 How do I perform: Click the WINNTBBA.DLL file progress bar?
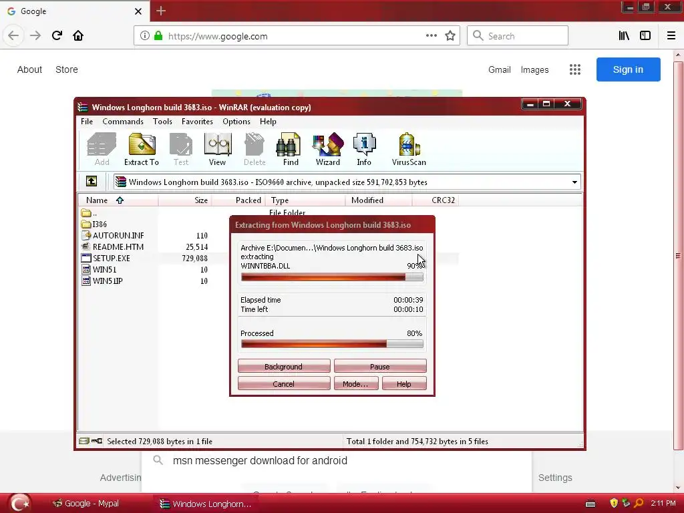(x=332, y=277)
